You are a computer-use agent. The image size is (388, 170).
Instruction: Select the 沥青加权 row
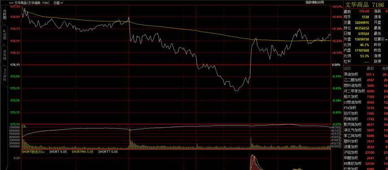coord(366,147)
